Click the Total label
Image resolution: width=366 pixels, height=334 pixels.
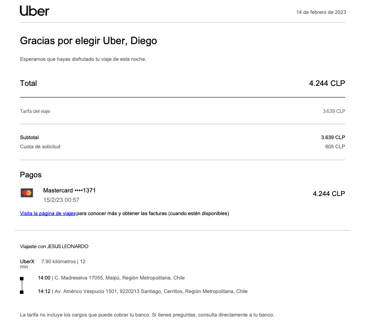coord(28,83)
